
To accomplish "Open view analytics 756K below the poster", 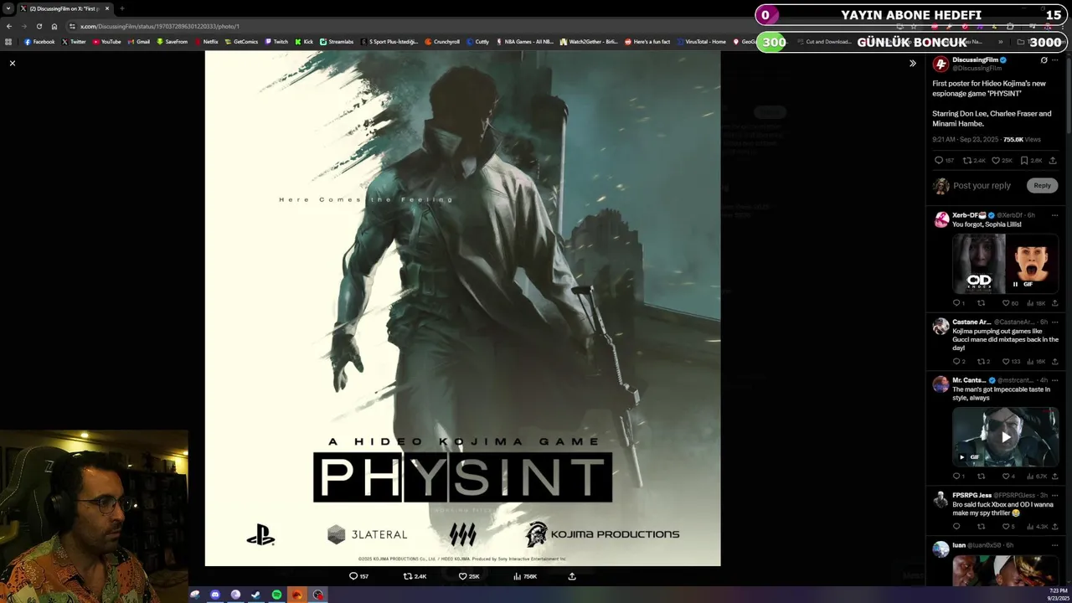I will 525,576.
